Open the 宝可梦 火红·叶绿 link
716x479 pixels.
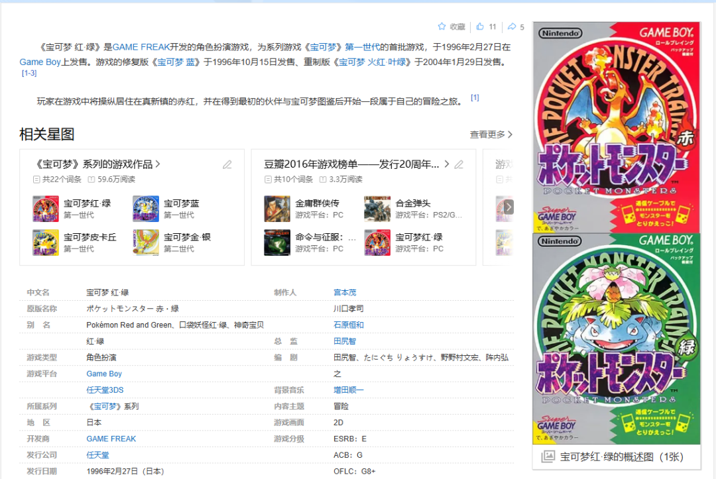click(x=372, y=62)
